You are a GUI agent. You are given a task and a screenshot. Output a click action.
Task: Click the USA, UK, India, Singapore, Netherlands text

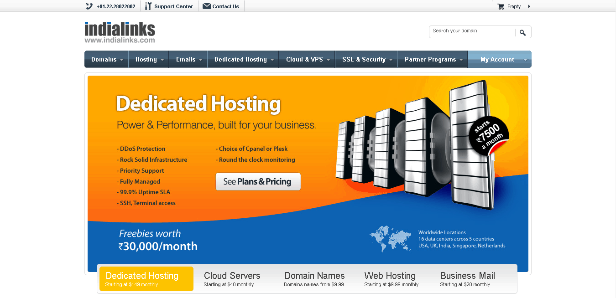(x=462, y=246)
